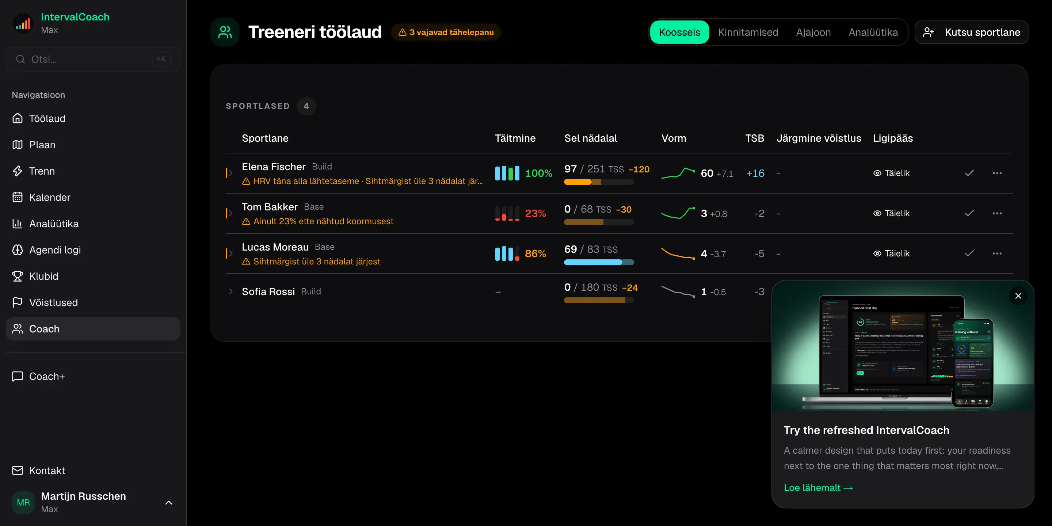Open more options for Tom Bakker
Image resolution: width=1052 pixels, height=526 pixels.
997,213
